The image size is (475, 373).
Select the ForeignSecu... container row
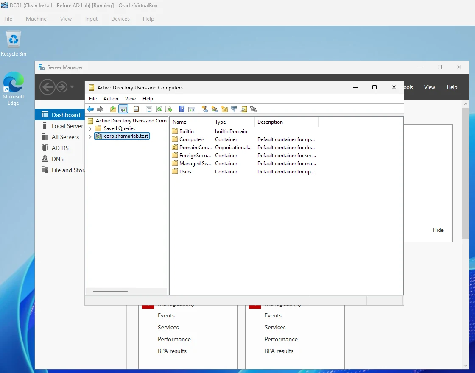[244, 156]
